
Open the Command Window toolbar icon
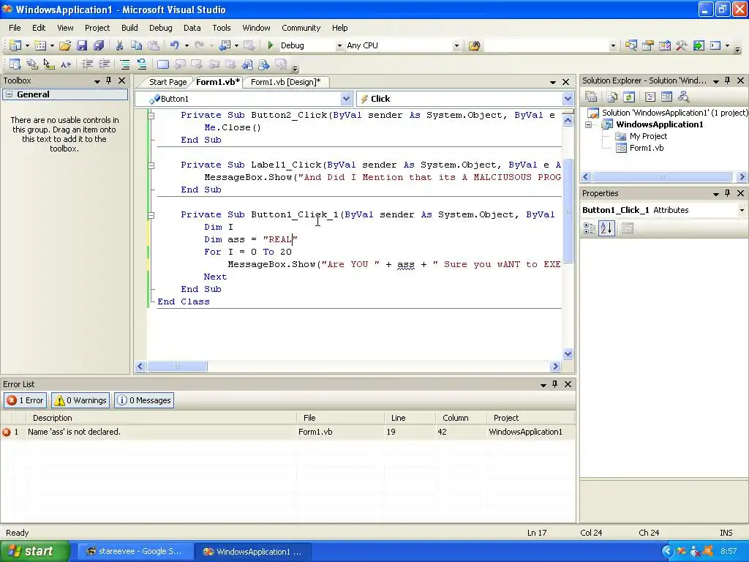715,45
